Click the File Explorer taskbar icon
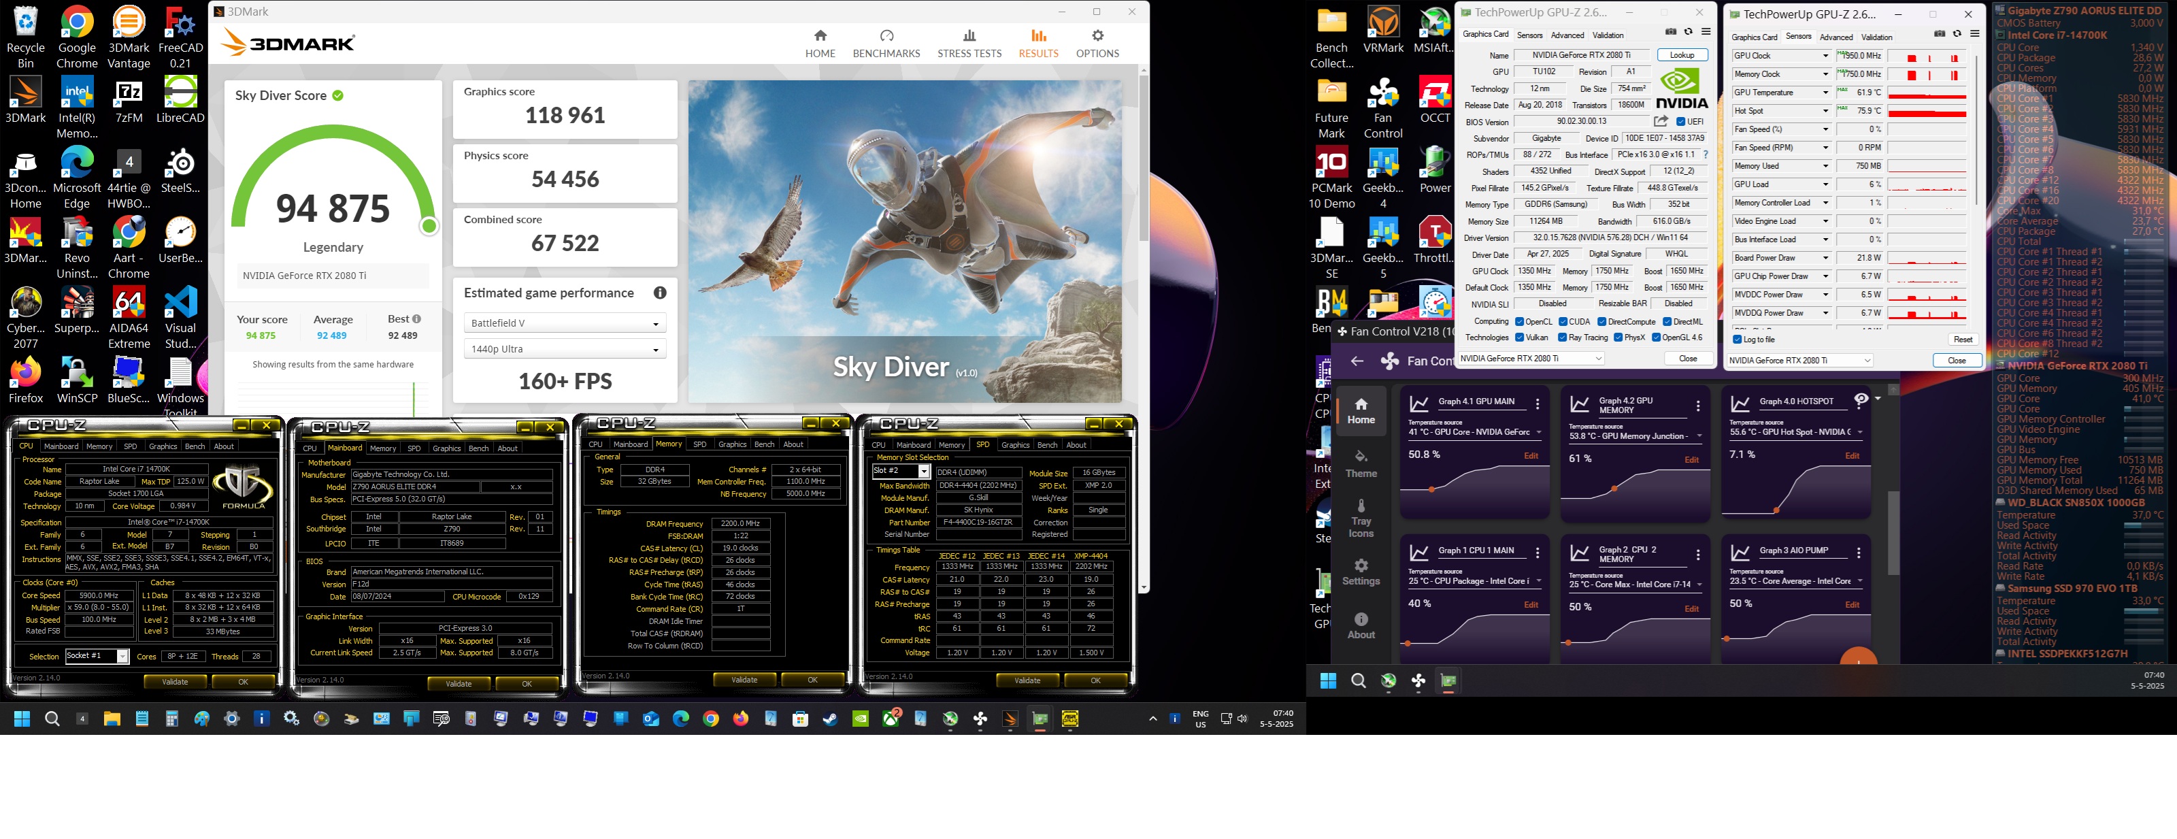 coord(112,719)
